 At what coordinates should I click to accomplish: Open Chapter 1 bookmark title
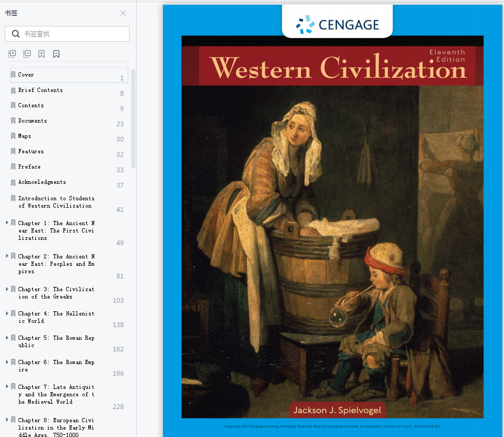[x=56, y=230]
